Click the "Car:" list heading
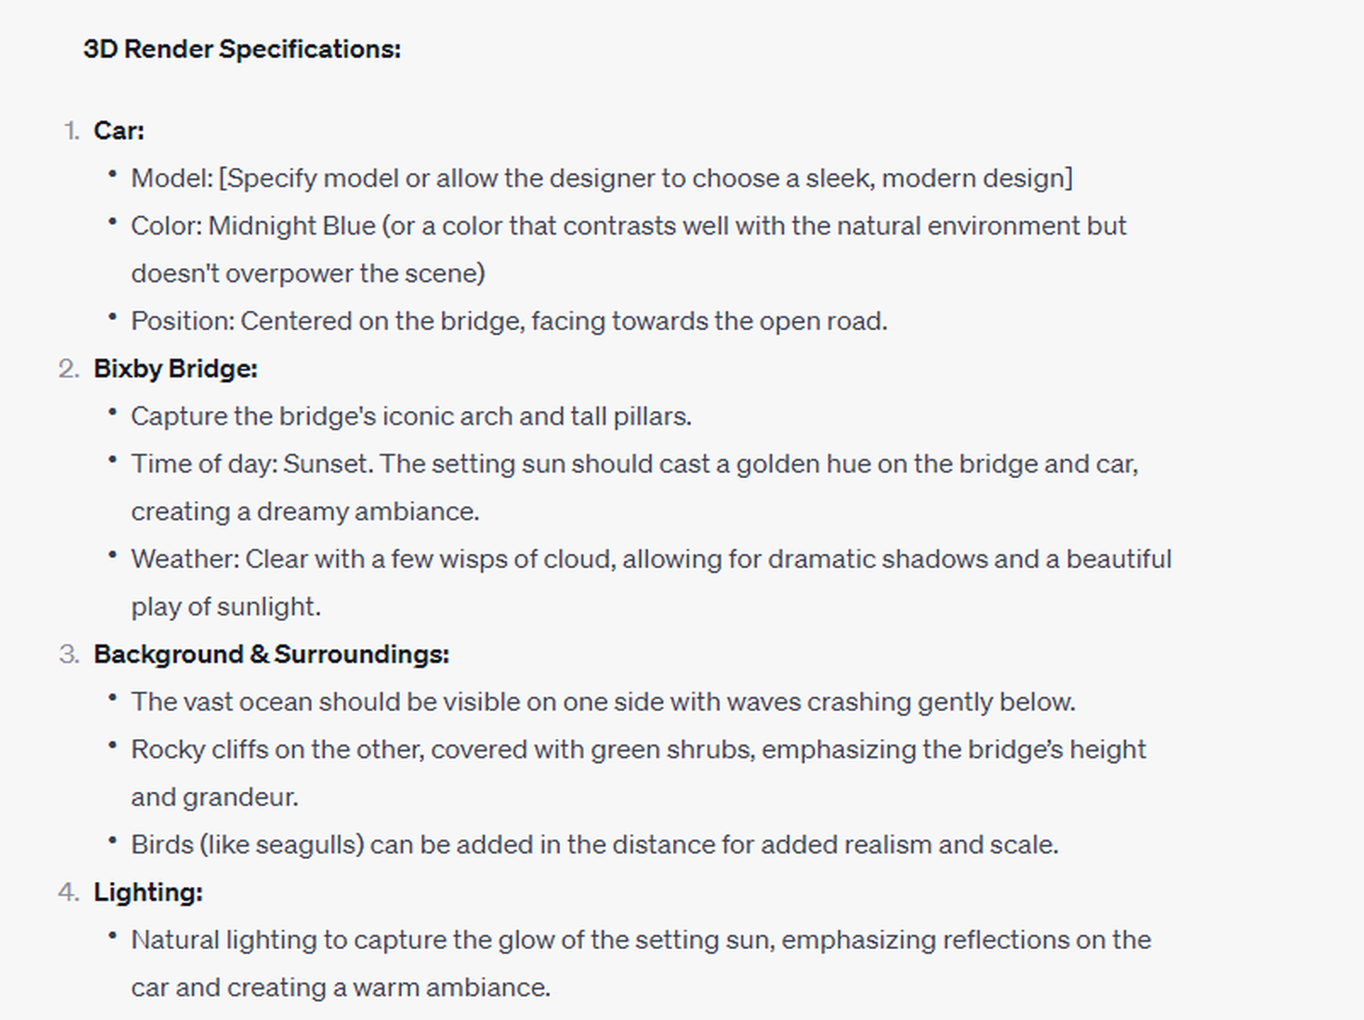This screenshot has width=1364, height=1020. (x=118, y=131)
